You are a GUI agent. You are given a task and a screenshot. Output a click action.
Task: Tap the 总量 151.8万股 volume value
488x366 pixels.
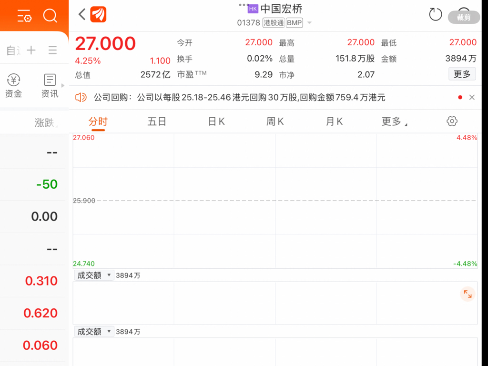(x=355, y=59)
